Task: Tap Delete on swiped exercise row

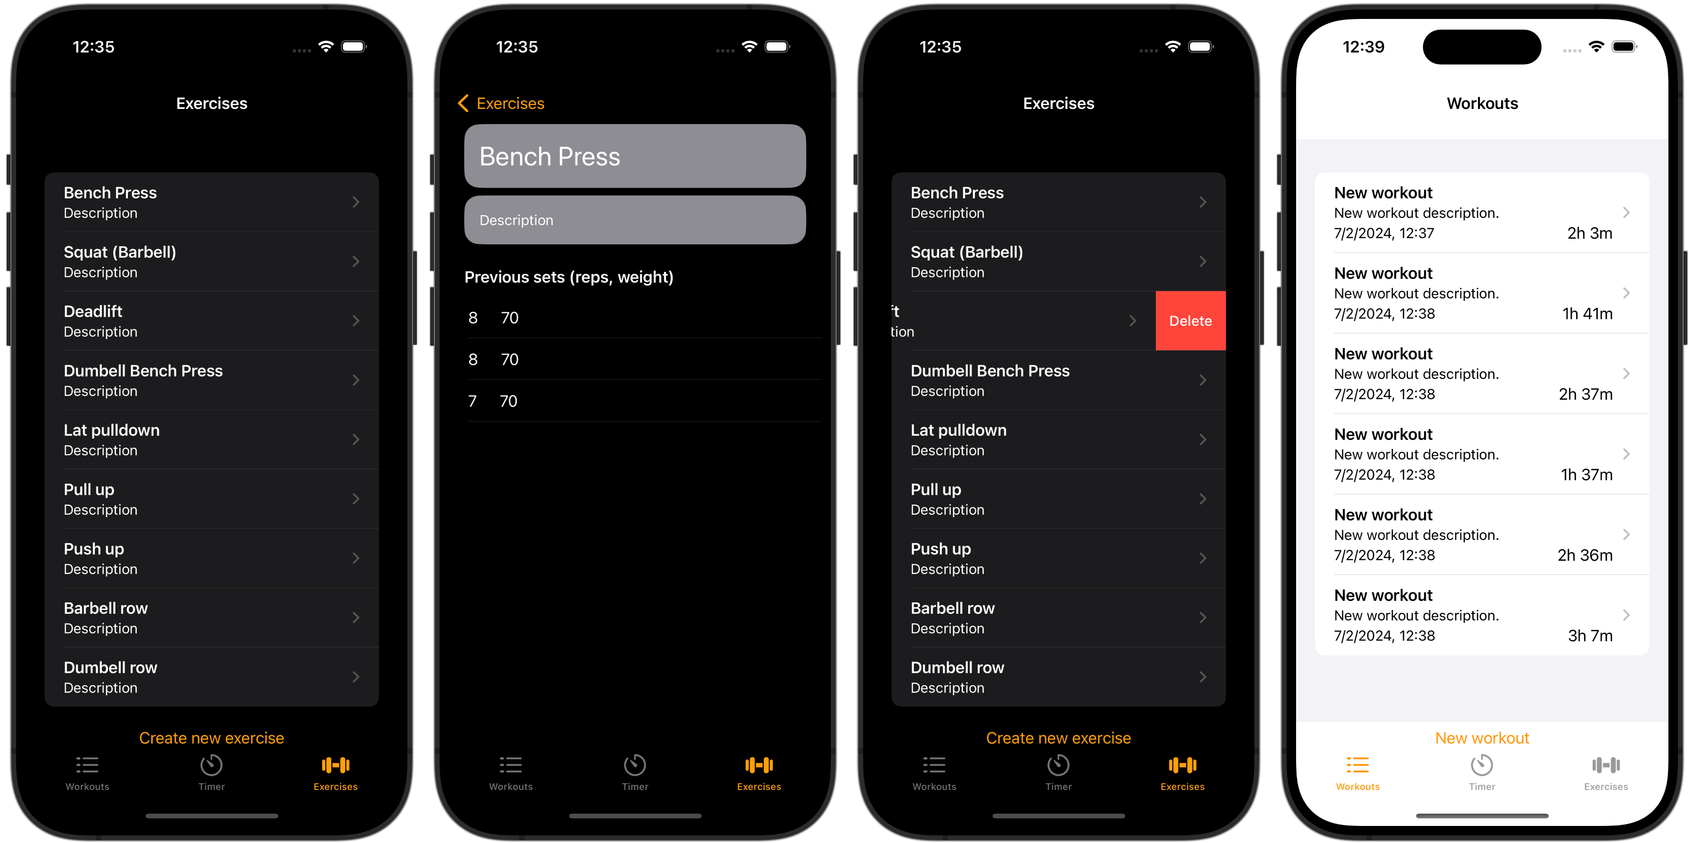Action: [x=1190, y=320]
